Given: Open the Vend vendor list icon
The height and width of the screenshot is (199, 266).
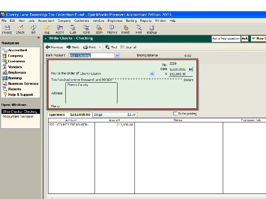Looking at the screenshot, I should (x=86, y=29).
